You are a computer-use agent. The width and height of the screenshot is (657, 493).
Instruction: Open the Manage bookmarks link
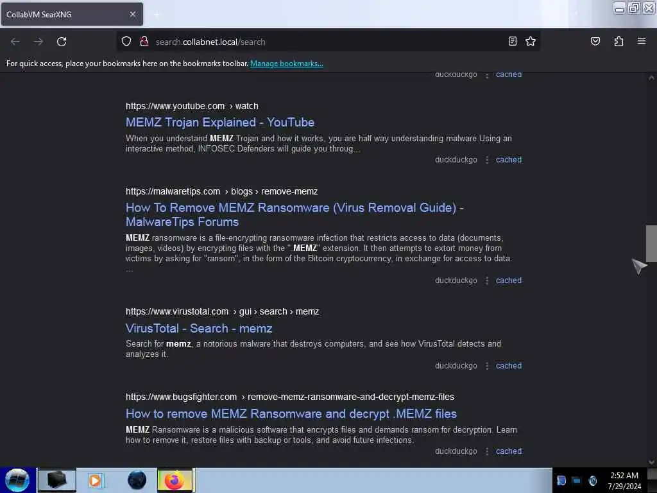[287, 64]
